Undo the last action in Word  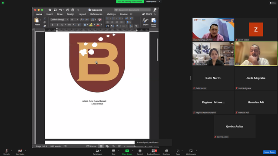tap(60, 10)
